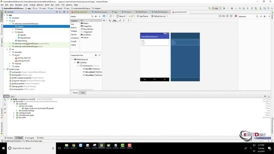Open the Logcat tool window
This screenshot has width=274, height=154.
(x=30, y=138)
